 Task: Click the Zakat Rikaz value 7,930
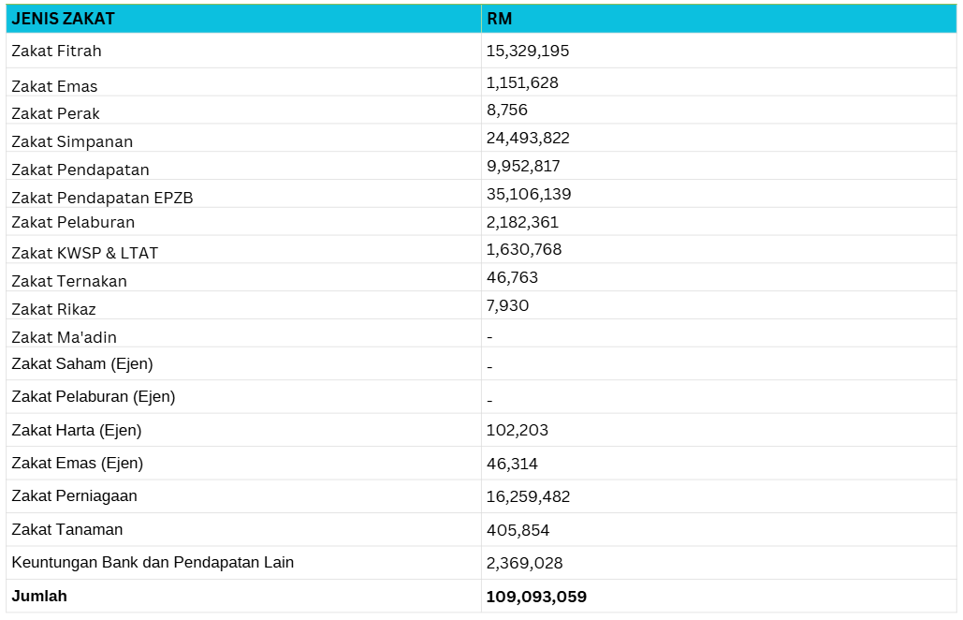(x=507, y=305)
